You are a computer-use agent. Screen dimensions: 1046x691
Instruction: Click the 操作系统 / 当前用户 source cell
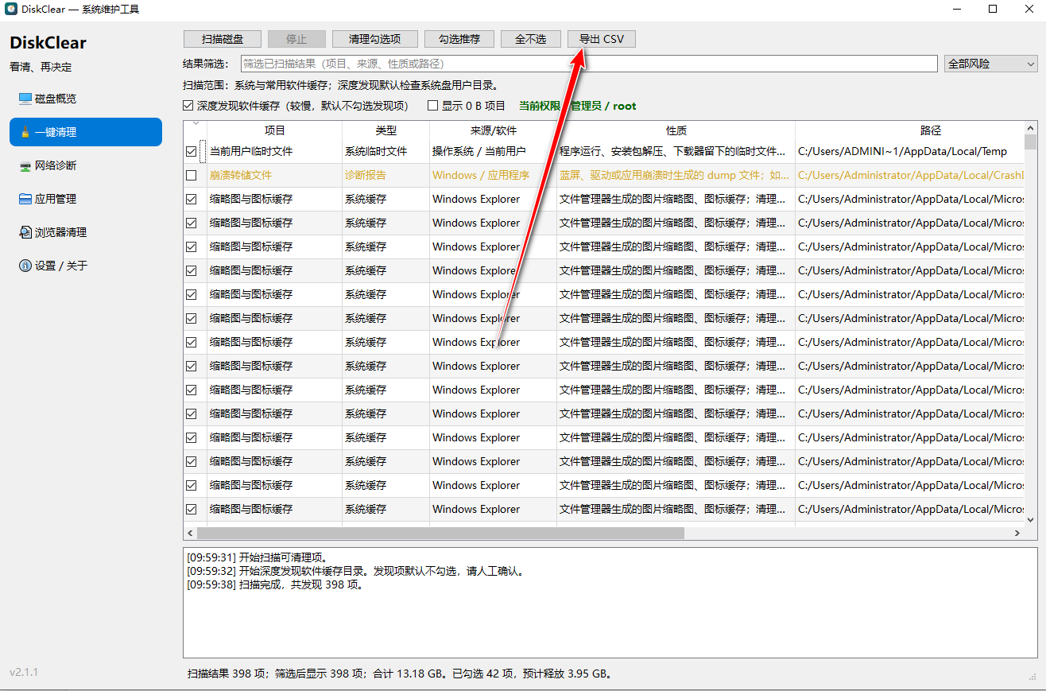[494, 151]
